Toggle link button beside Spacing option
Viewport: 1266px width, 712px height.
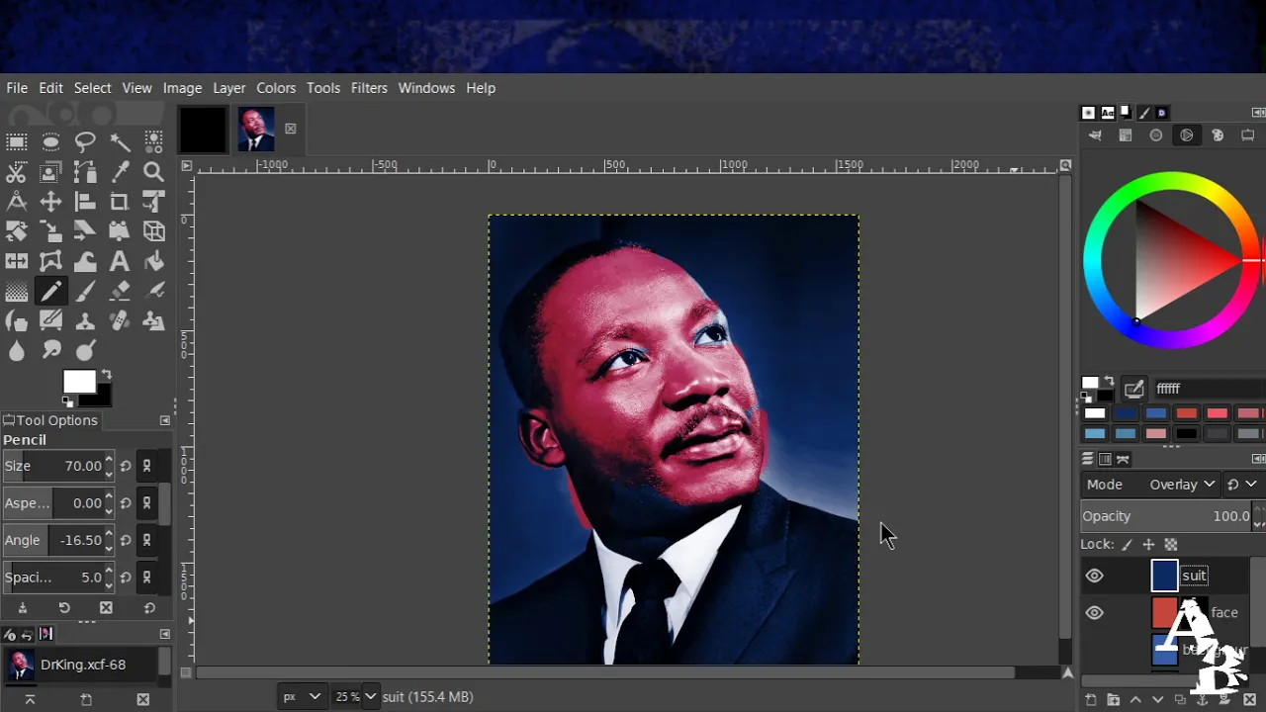coord(146,578)
